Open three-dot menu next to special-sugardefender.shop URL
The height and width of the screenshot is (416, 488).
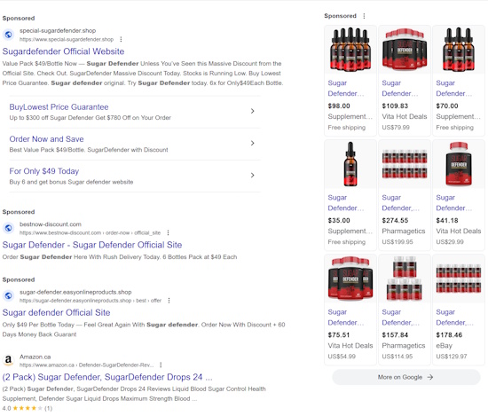click(121, 39)
